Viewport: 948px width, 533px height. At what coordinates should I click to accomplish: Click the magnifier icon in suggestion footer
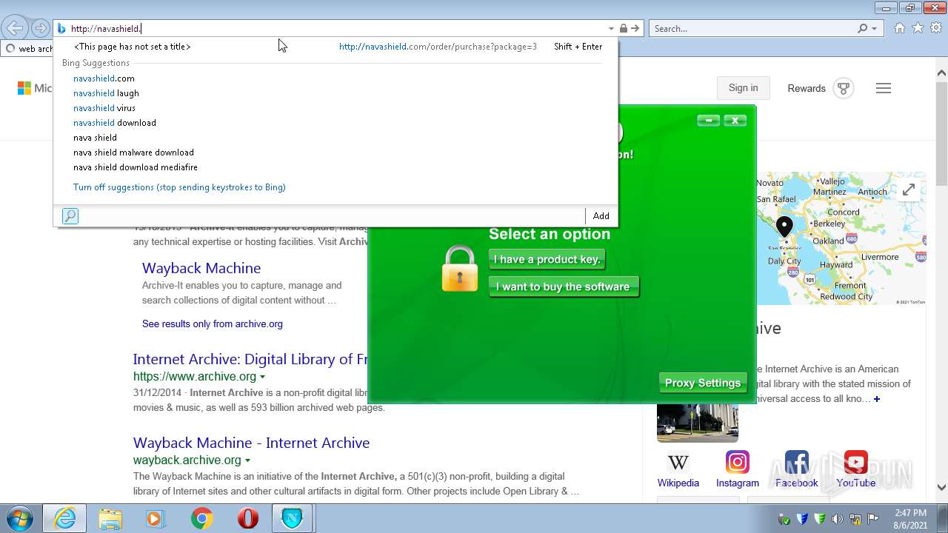pyautogui.click(x=70, y=216)
